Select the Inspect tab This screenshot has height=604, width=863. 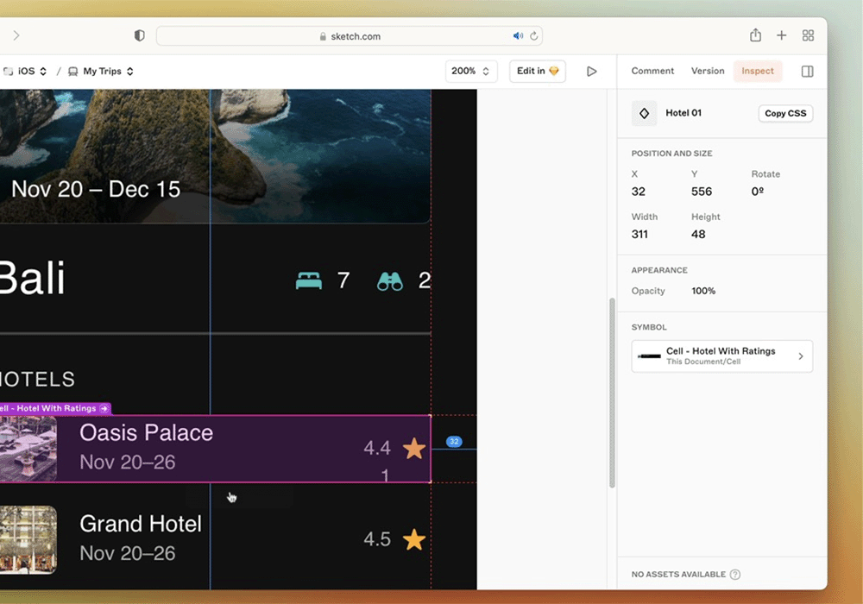click(758, 71)
